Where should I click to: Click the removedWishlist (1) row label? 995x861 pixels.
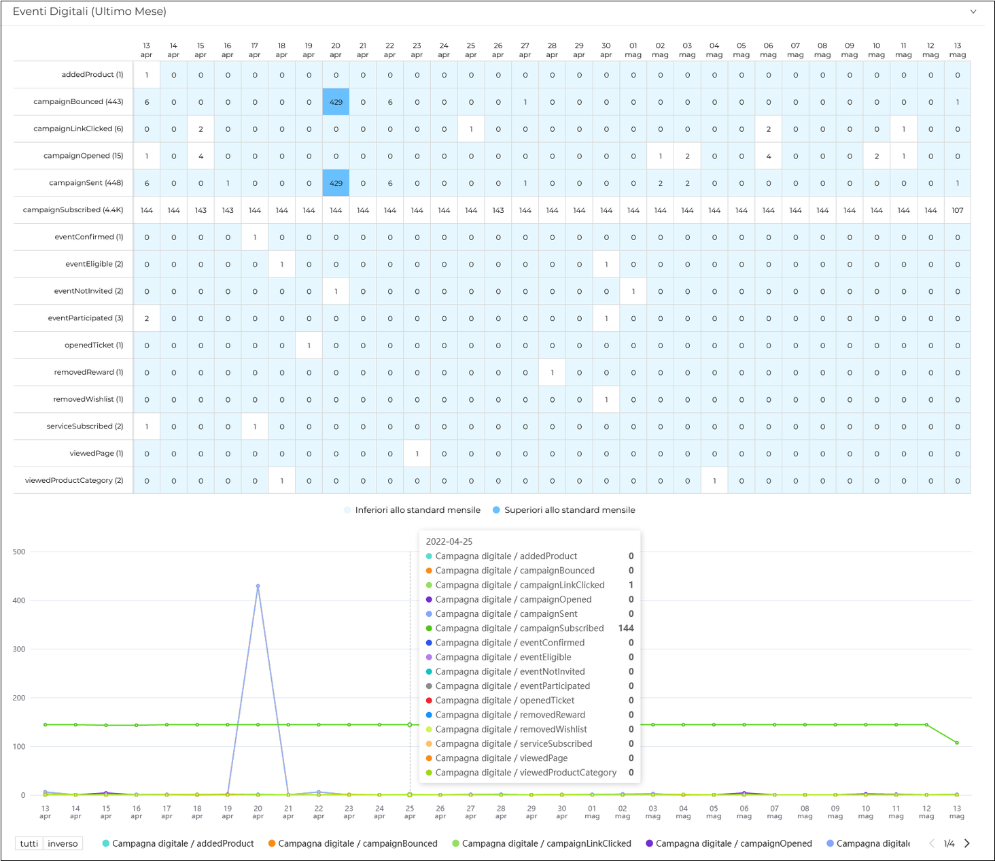coord(88,399)
